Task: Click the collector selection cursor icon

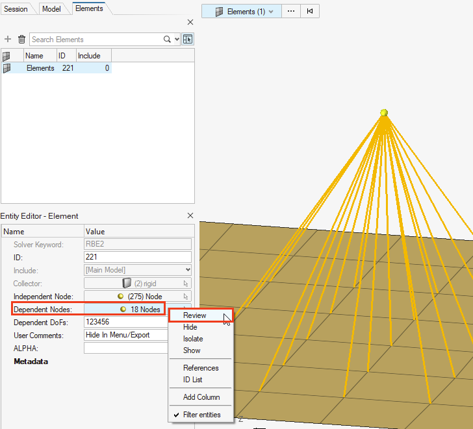Action: pos(186,284)
